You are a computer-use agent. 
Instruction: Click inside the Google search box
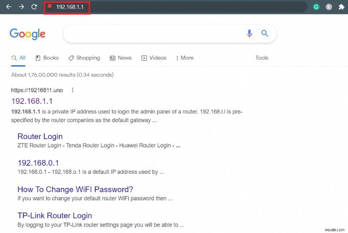tap(152, 33)
